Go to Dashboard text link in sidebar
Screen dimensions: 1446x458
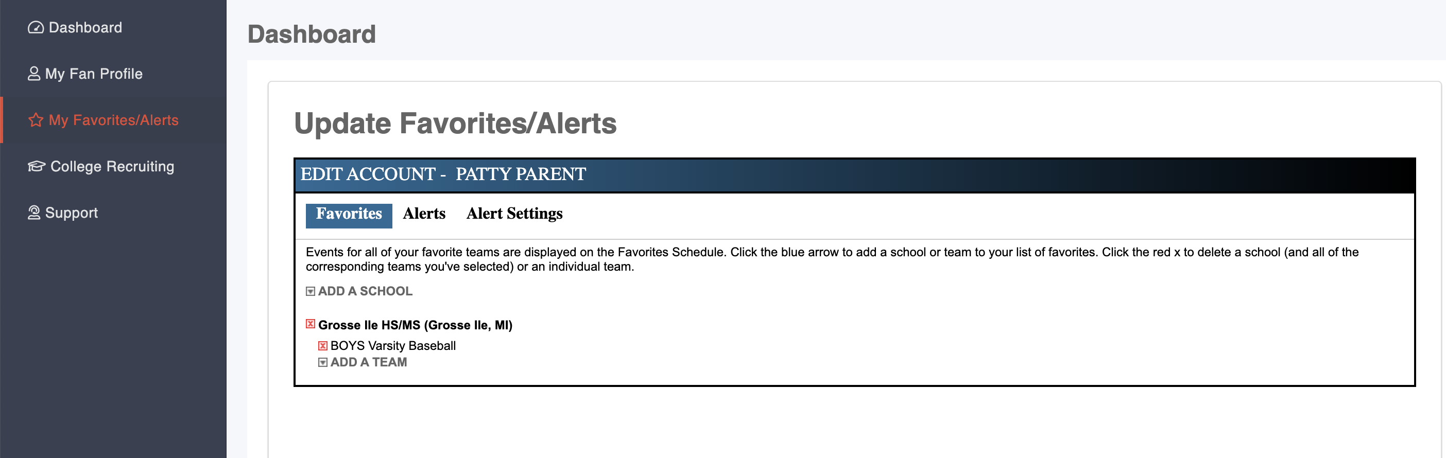click(x=85, y=27)
